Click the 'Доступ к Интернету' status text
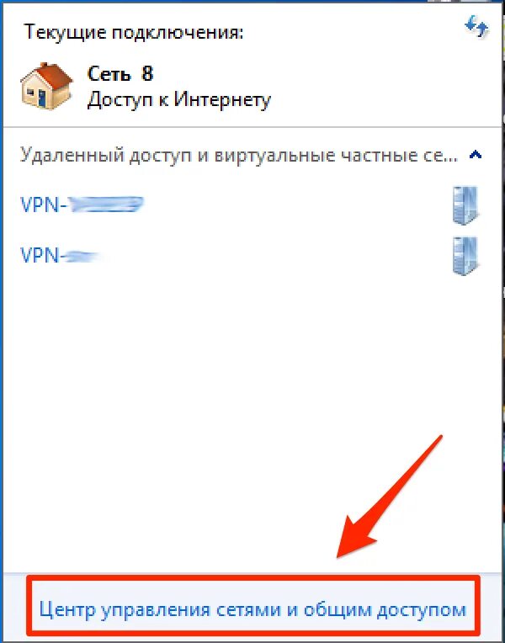The width and height of the screenshot is (505, 643). click(x=179, y=99)
